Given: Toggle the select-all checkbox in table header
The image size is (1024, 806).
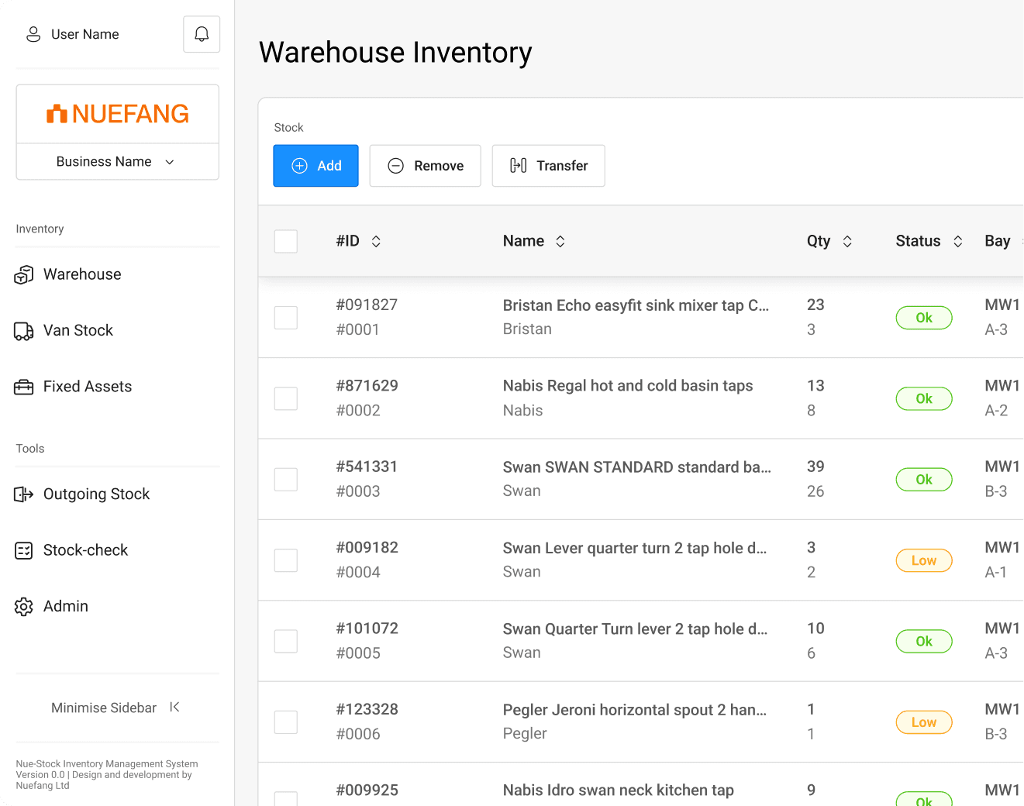Looking at the screenshot, I should pyautogui.click(x=286, y=241).
